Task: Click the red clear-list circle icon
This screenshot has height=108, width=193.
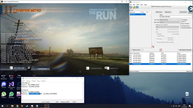Action: pyautogui.click(x=161, y=50)
